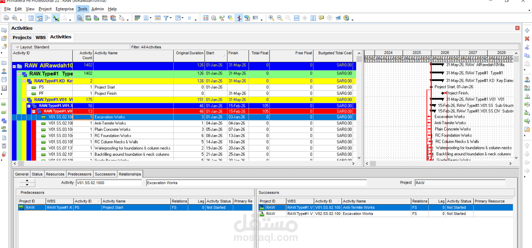Show the Resource Usage Profile icon
This screenshot has width=532, height=248.
[113, 18]
